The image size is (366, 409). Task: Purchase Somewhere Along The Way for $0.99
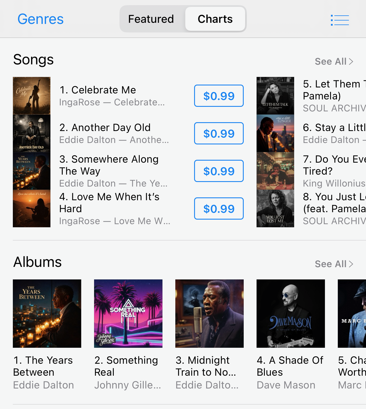(x=219, y=171)
